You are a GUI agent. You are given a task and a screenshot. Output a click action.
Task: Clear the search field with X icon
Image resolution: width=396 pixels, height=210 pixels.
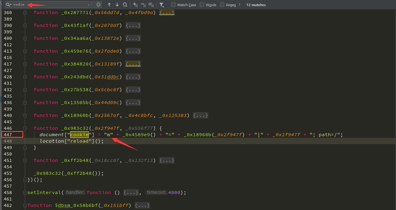point(98,5)
